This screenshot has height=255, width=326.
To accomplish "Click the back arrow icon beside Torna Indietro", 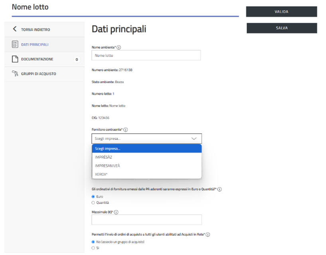I will [x=15, y=29].
